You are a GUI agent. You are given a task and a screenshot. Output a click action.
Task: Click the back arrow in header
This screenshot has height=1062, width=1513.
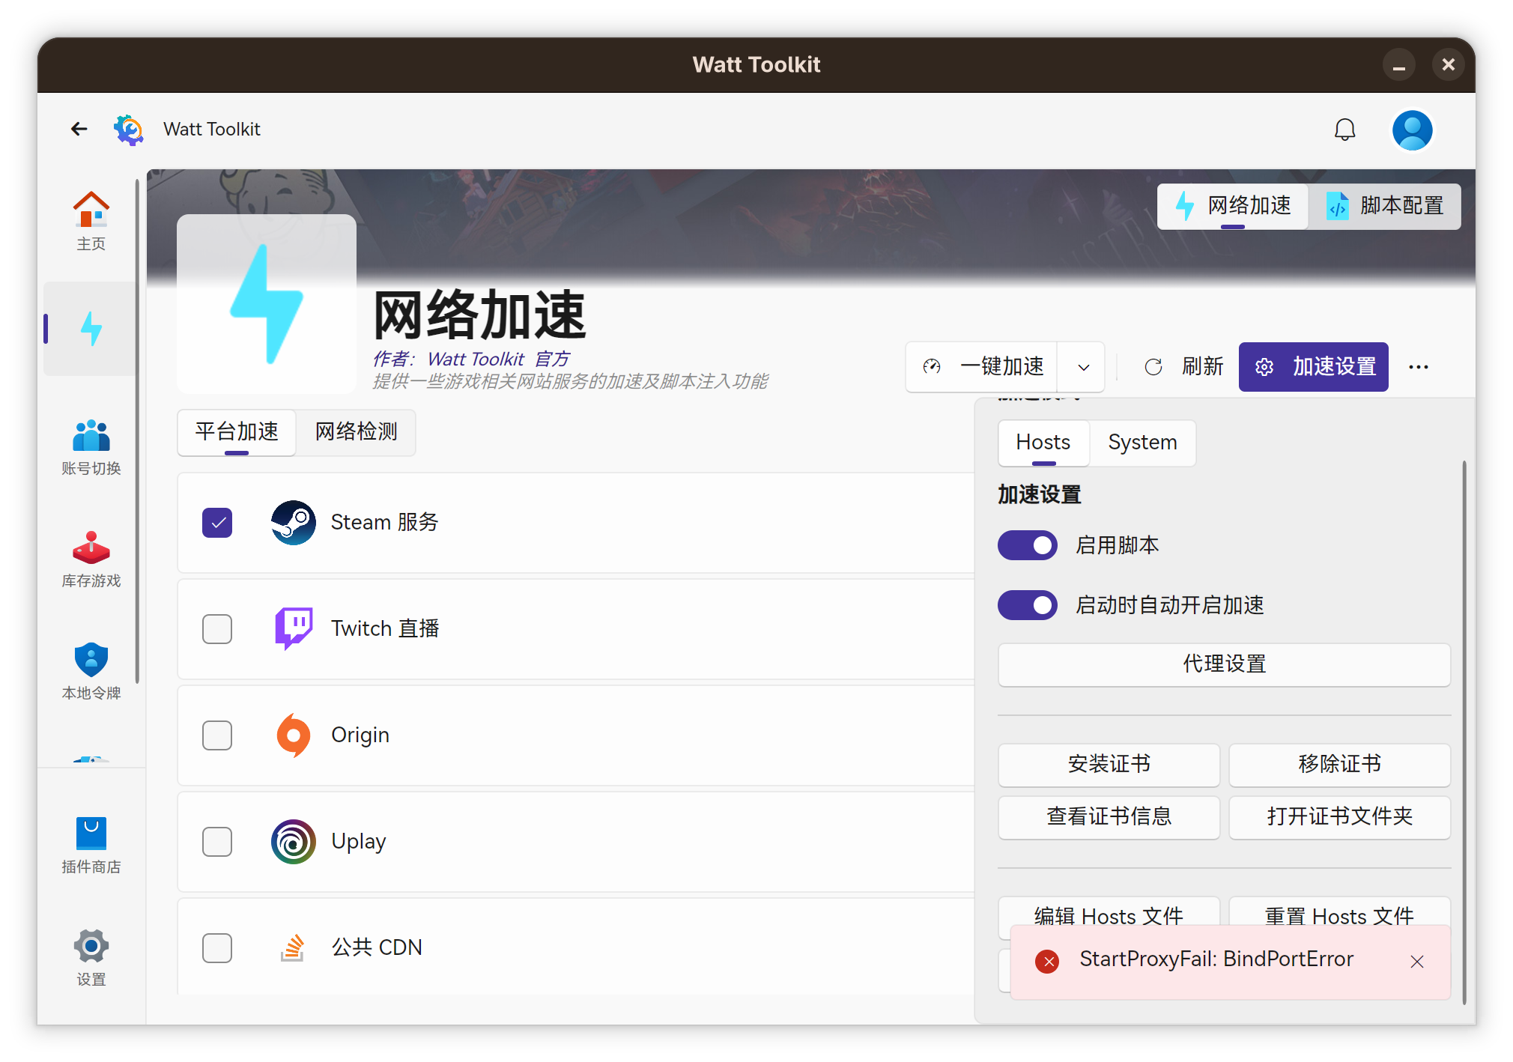tap(79, 129)
